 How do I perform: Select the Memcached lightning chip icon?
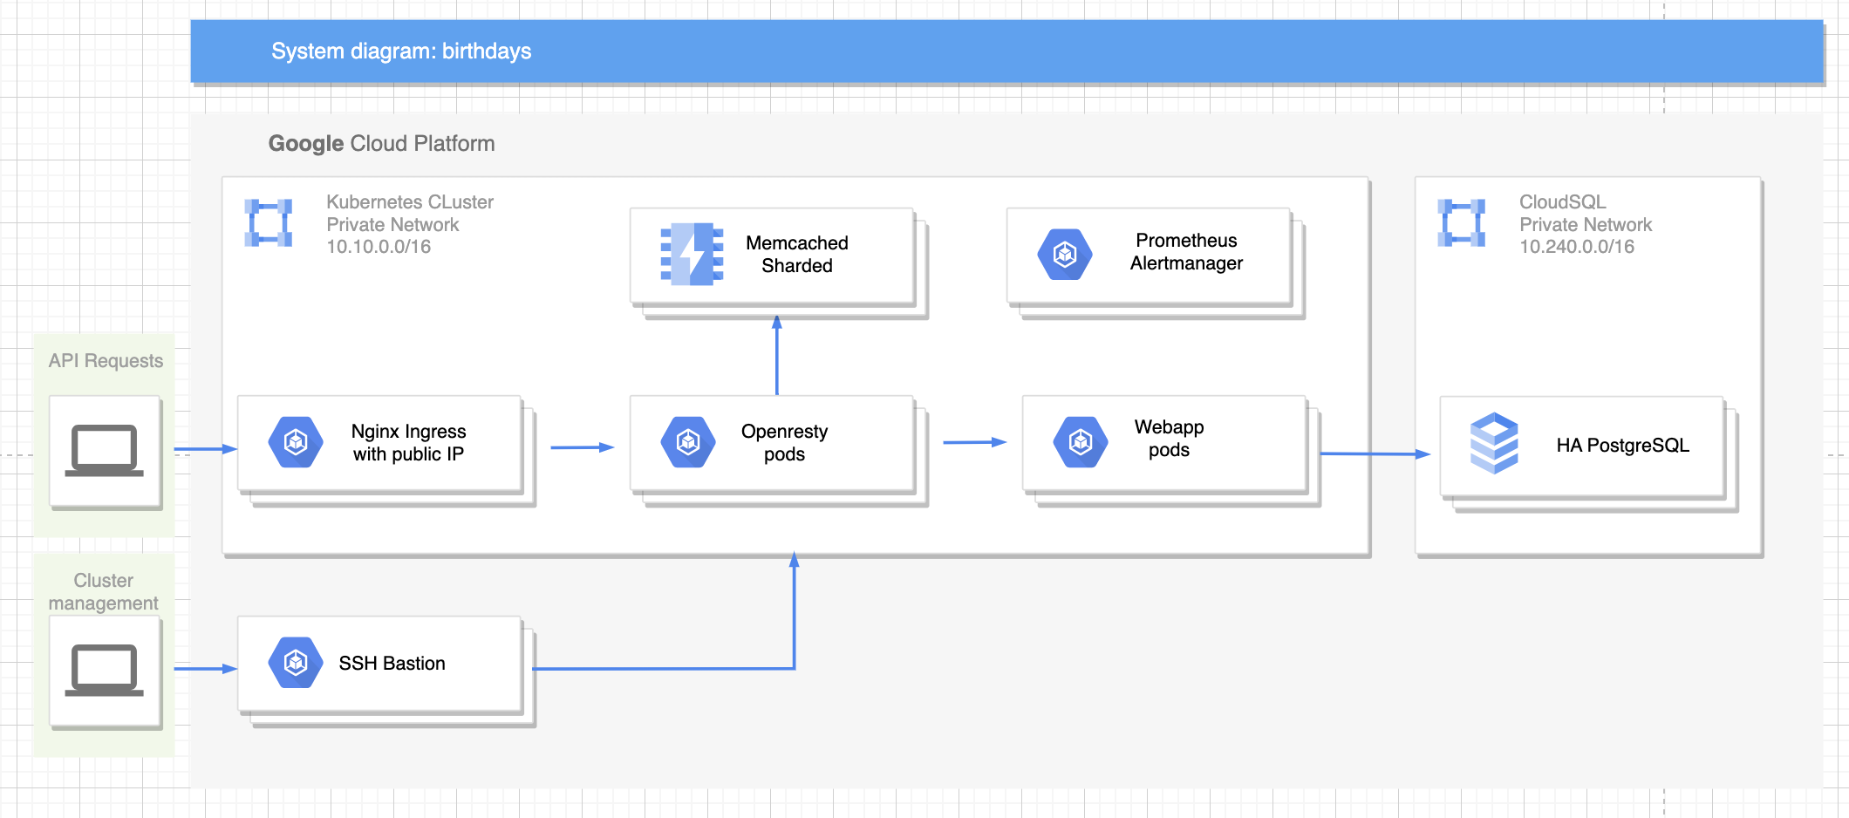point(692,255)
